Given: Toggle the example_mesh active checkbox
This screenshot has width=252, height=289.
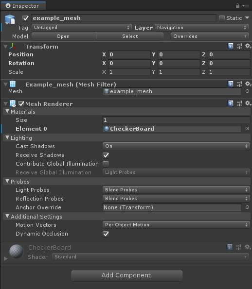Looking at the screenshot, I should [25, 18].
